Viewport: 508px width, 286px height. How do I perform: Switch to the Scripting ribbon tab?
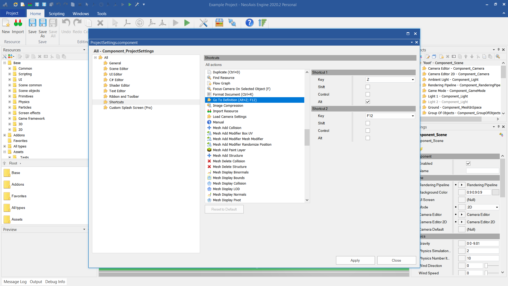[56, 14]
